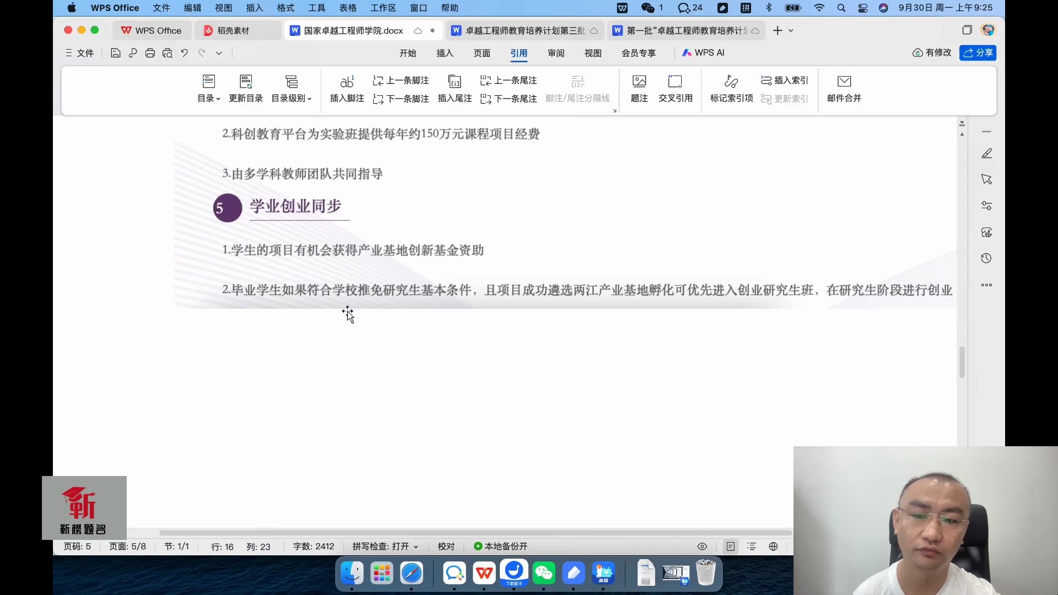This screenshot has height=595, width=1058.
Task: Click the print icon in quick toolbar
Action: coord(150,53)
